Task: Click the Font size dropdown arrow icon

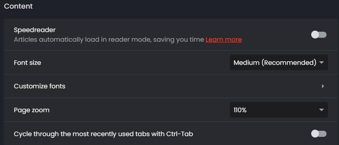Action: pos(322,63)
